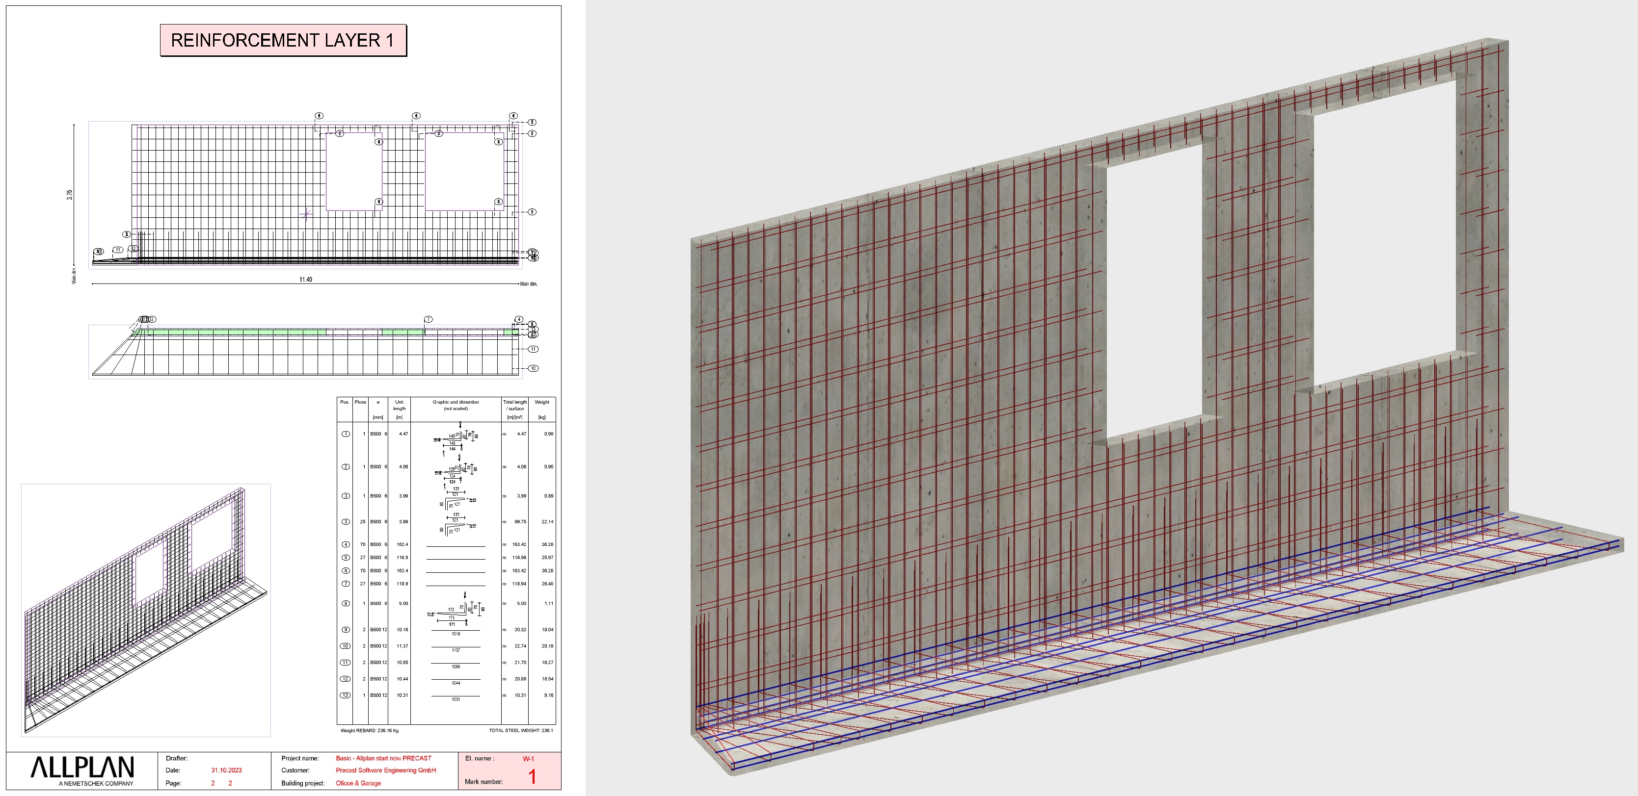Screen dimensions: 1638x796
Task: Select position 8 circle in schedule table
Action: click(345, 604)
